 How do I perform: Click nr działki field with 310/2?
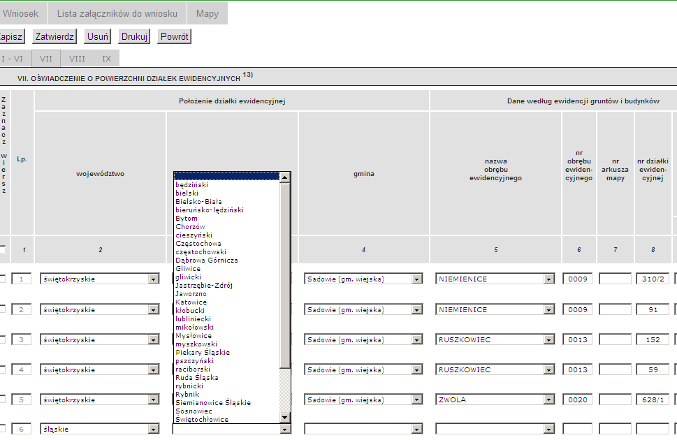[x=653, y=279]
